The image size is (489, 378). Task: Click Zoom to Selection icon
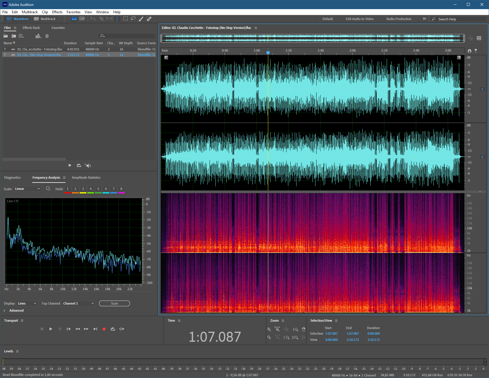pos(295,337)
